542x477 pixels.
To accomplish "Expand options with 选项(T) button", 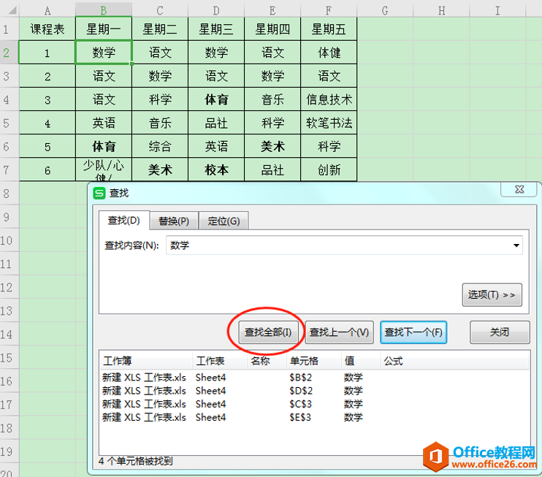I will 492,295.
